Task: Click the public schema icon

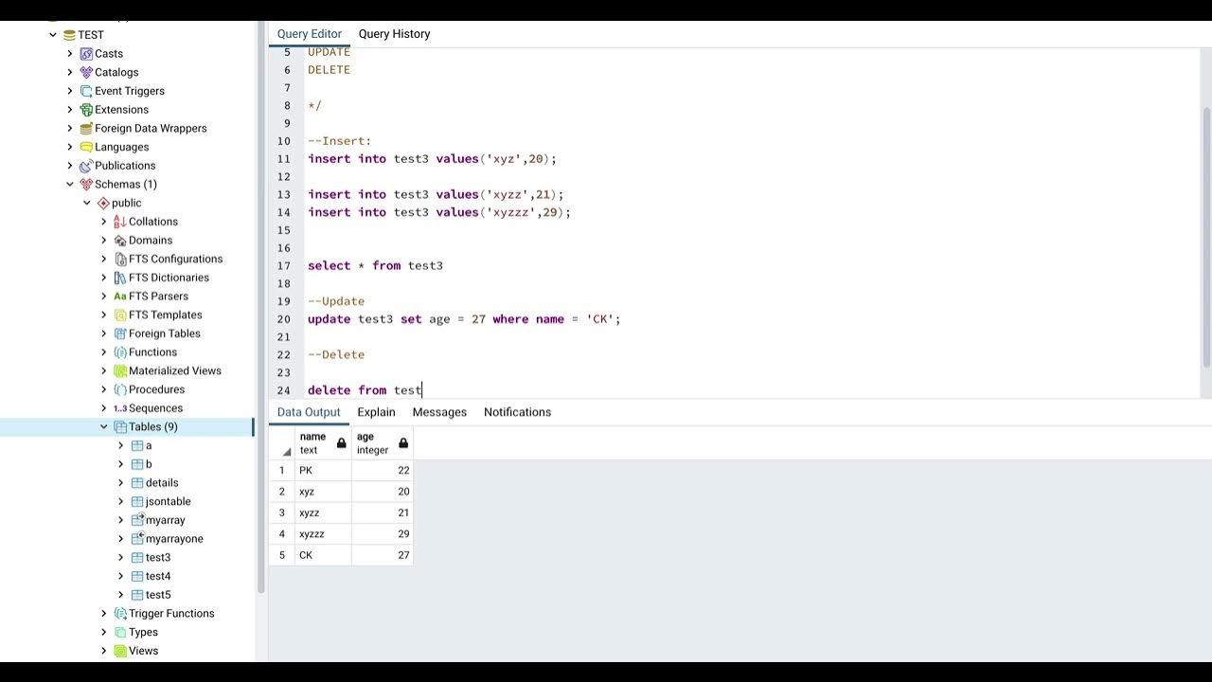Action: (x=103, y=203)
